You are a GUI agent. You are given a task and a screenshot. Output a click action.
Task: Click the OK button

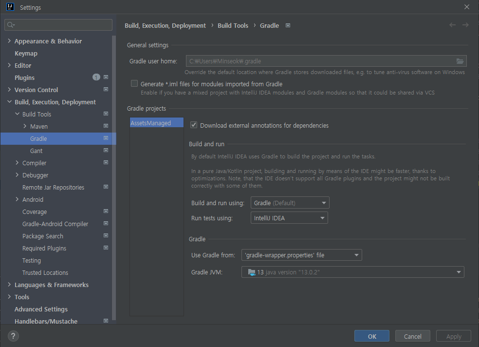coord(372,336)
